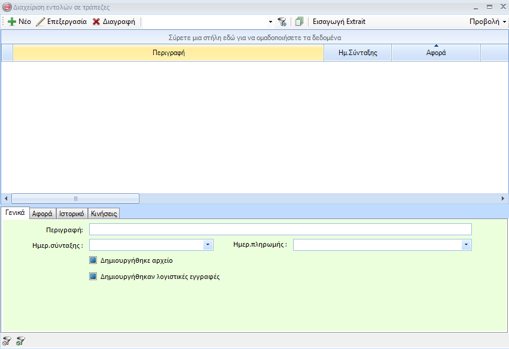Image resolution: width=509 pixels, height=349 pixels.
Task: Click the red clear-filter funnel in status bar
Action: pyautogui.click(x=7, y=341)
